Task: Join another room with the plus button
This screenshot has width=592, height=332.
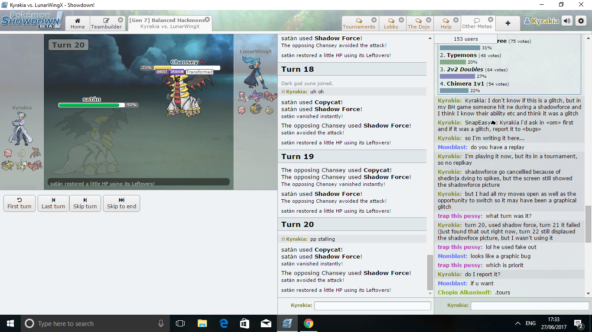Action: click(508, 23)
